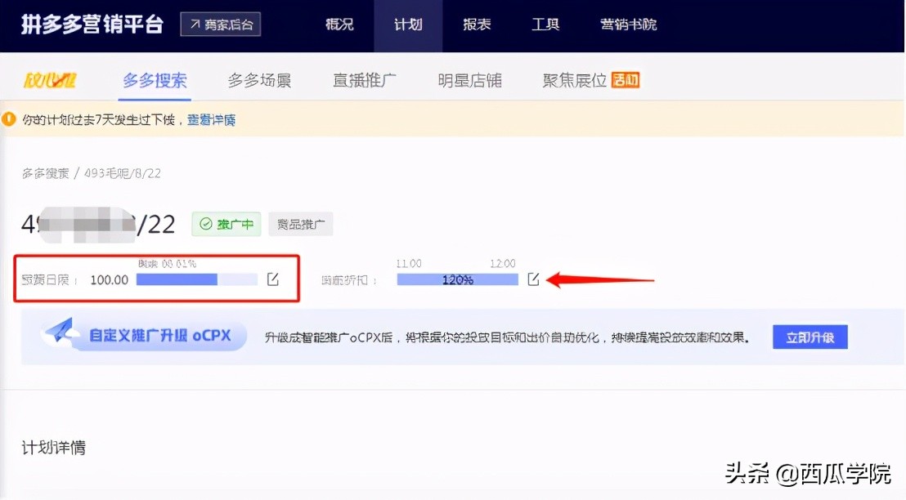This screenshot has width=906, height=500.
Task: Switch to the 多多场景 tab
Action: (259, 80)
